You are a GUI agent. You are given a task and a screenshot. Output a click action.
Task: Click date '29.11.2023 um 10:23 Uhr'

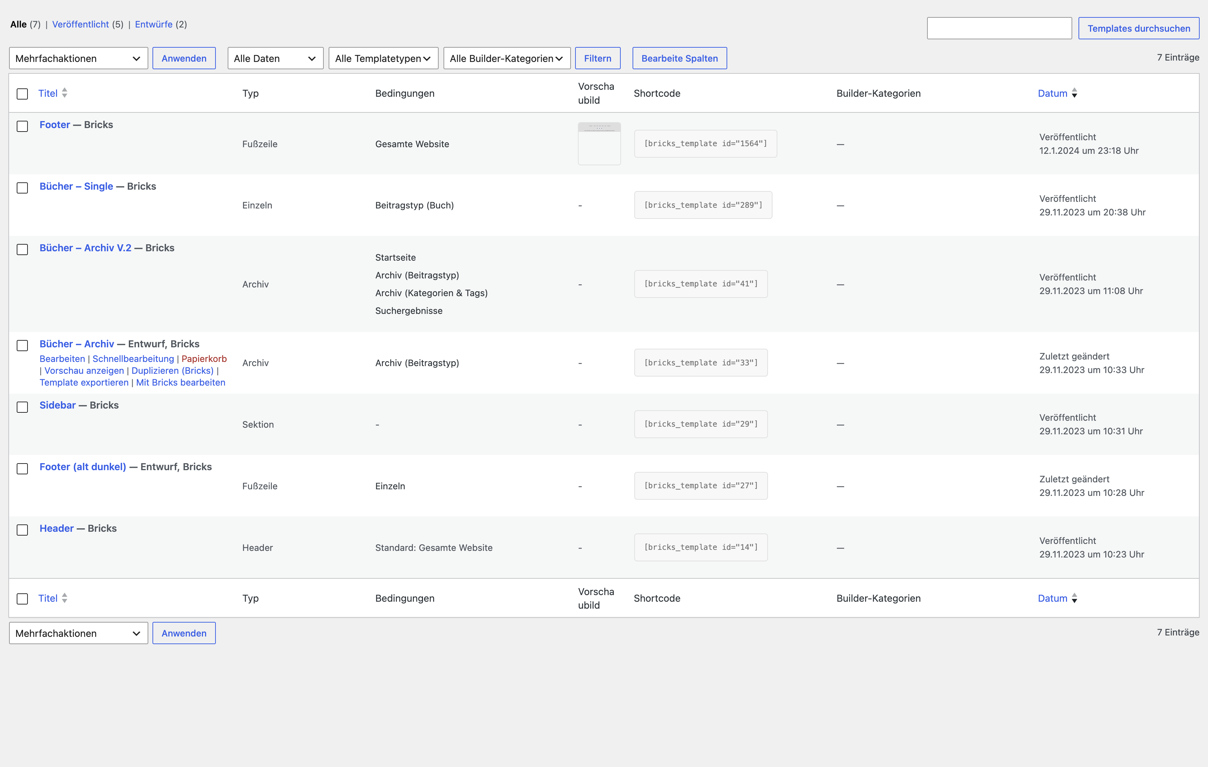(x=1092, y=554)
